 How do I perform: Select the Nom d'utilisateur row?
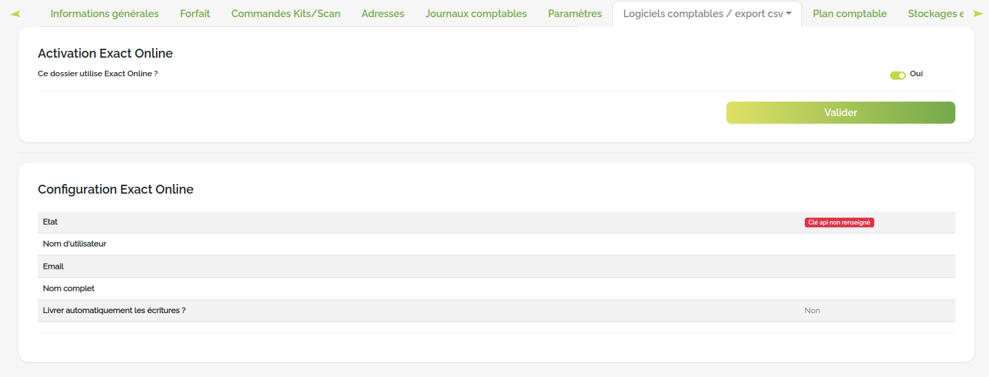496,244
